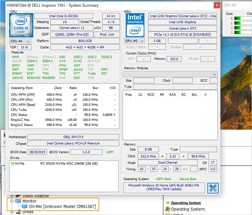Click the tRFC 112 timing value
Image resolution: width=252 pixels, height=215 pixels.
point(213,169)
